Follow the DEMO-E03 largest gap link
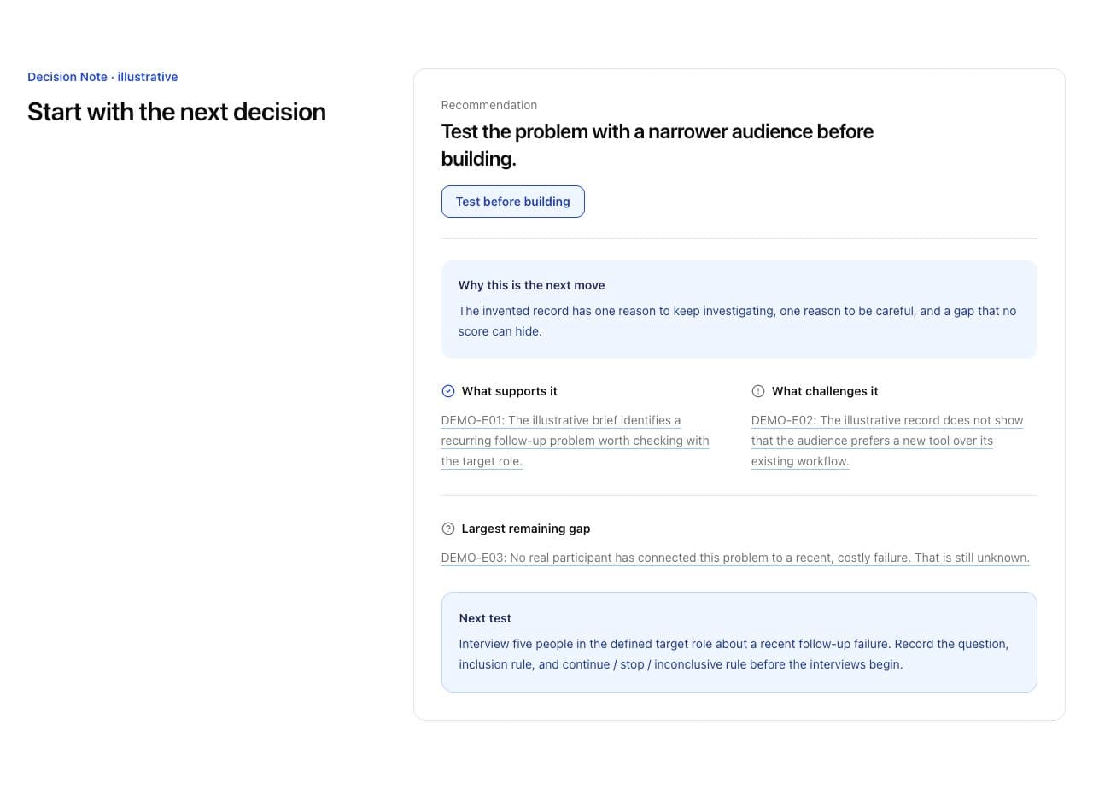1093x789 pixels. (x=735, y=558)
